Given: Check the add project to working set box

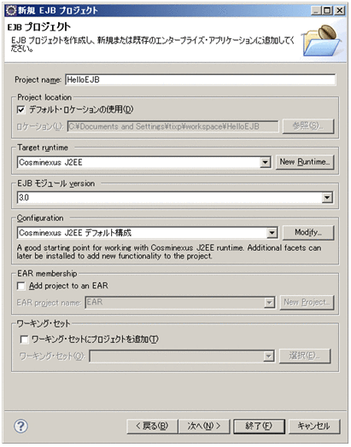Looking at the screenshot, I should coord(24,340).
